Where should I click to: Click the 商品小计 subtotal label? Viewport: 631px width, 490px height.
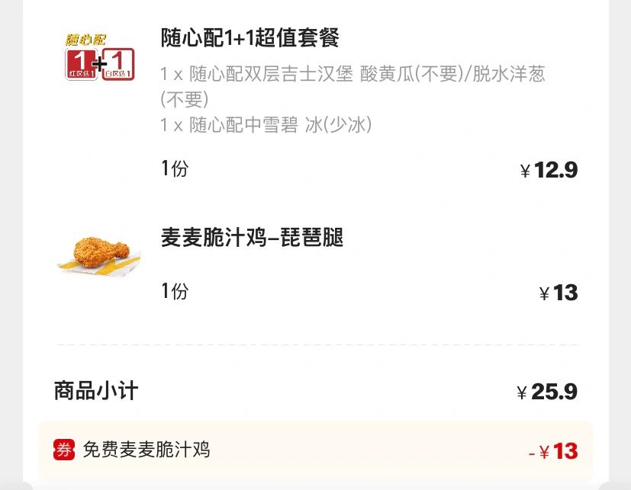pos(96,391)
